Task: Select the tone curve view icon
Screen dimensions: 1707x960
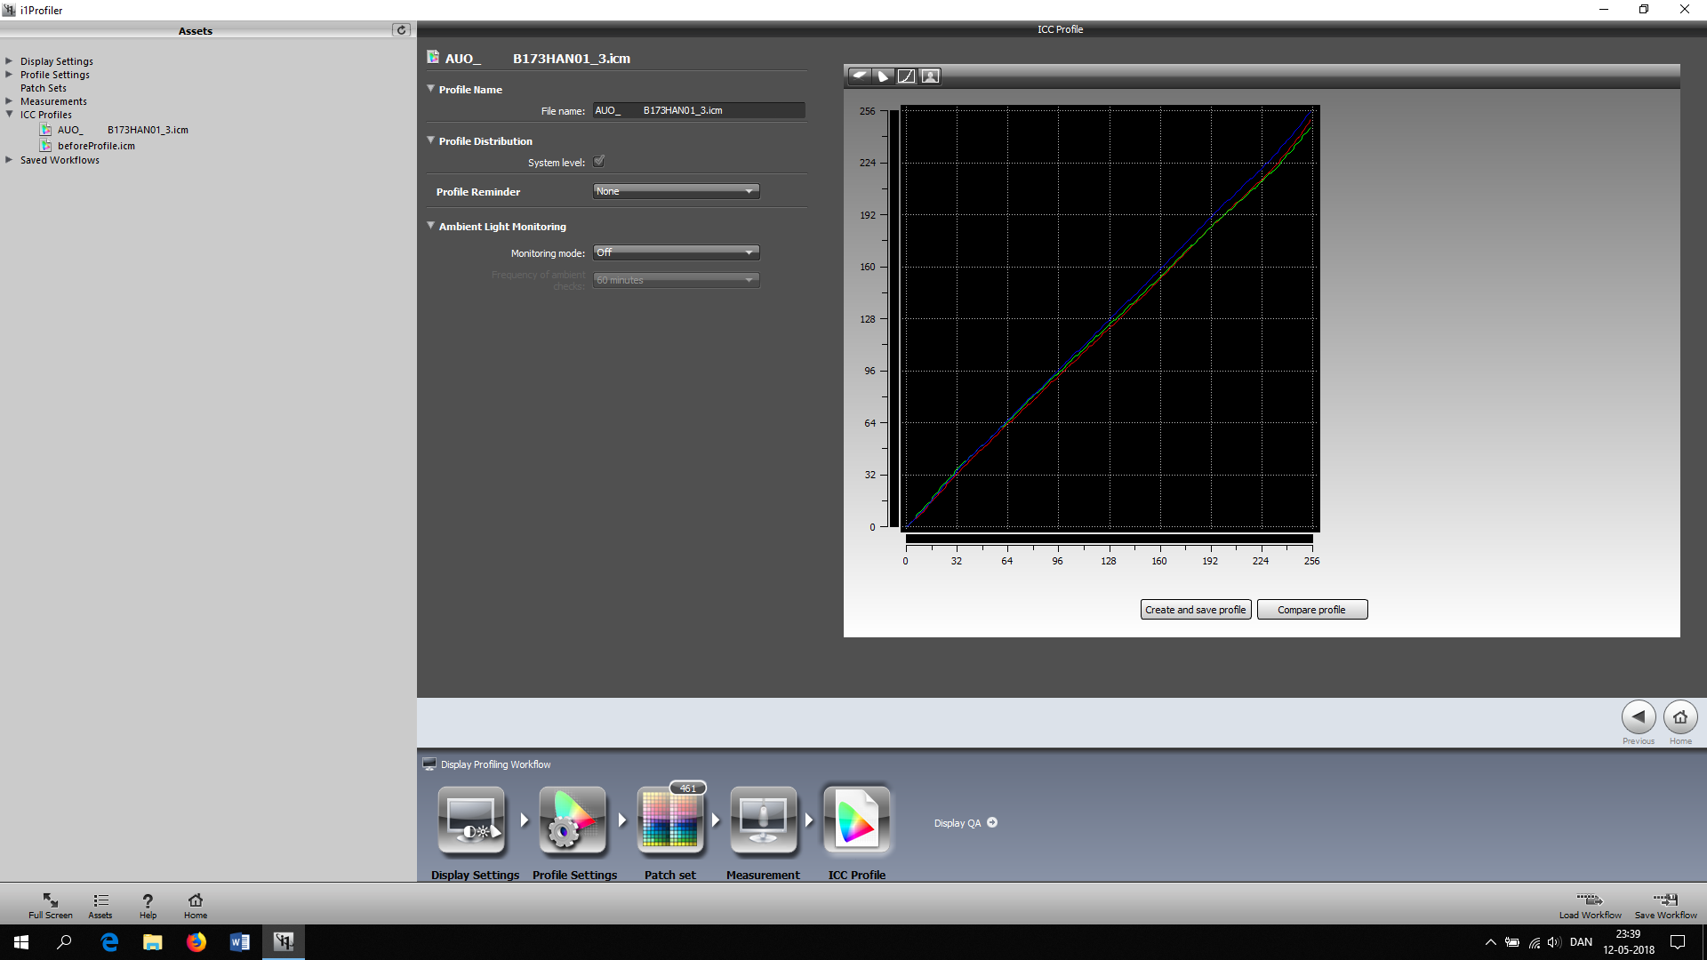Action: [x=906, y=76]
